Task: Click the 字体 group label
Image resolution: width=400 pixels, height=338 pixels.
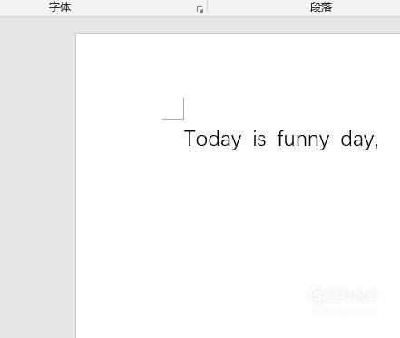Action: tap(60, 6)
